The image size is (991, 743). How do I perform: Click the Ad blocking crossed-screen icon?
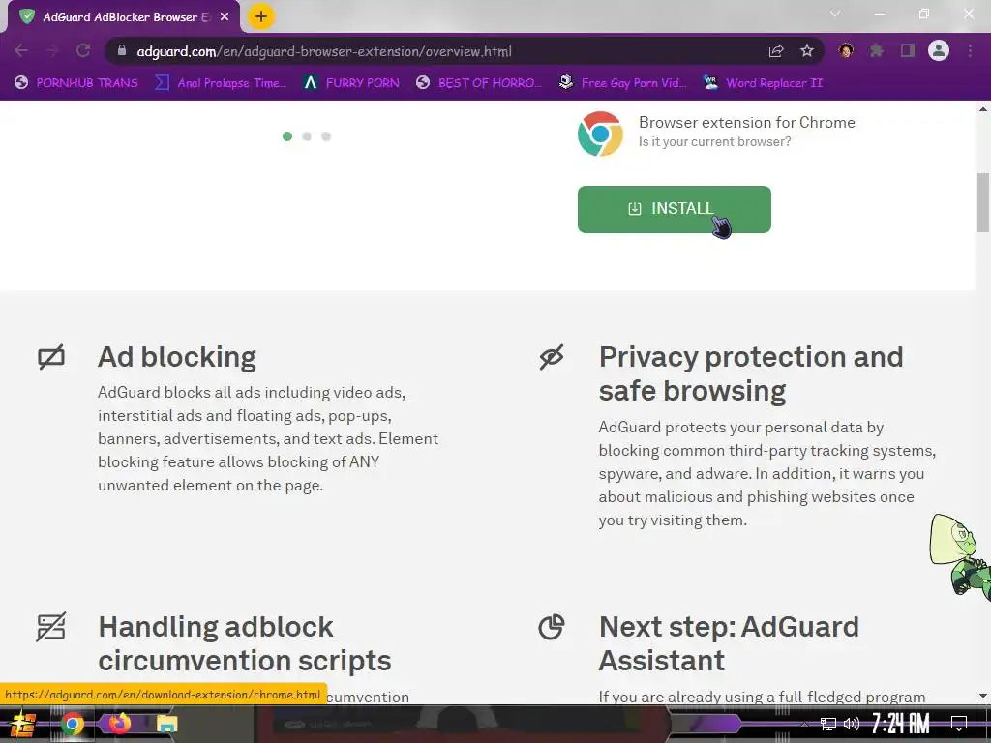(51, 357)
